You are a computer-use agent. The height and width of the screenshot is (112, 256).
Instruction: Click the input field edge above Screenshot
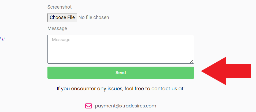point(121,0)
